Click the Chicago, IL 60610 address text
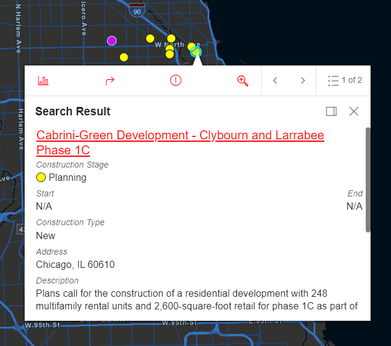391x346 pixels. (75, 265)
